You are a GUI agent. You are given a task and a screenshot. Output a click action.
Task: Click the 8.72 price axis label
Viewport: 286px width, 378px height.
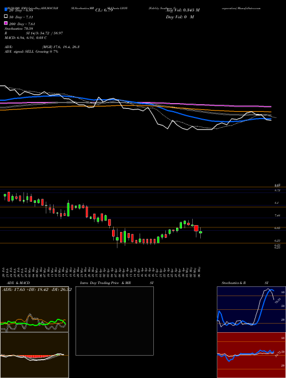[277, 191]
